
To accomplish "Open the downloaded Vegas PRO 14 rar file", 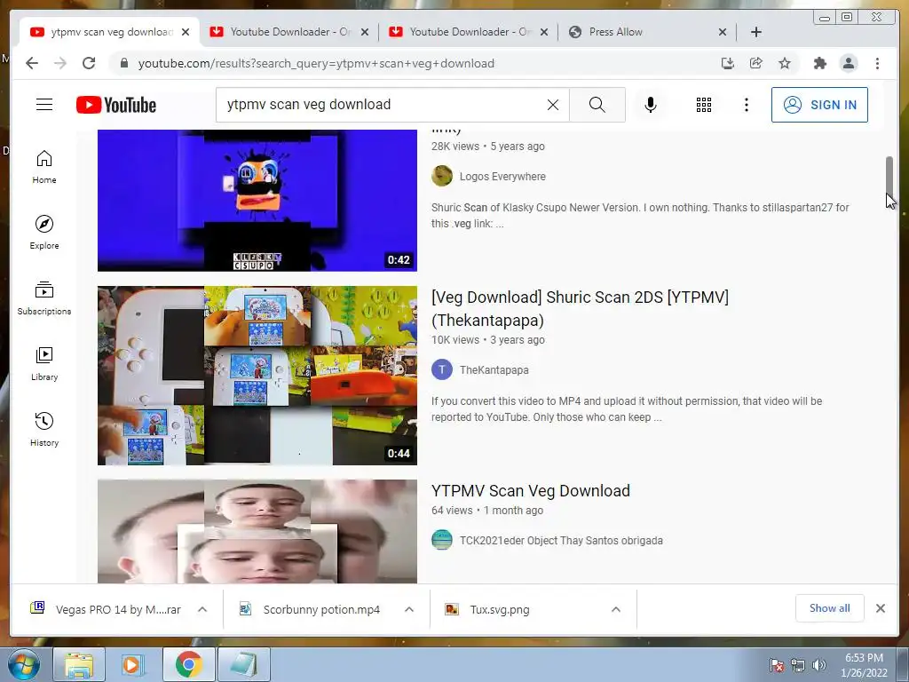I will (107, 609).
